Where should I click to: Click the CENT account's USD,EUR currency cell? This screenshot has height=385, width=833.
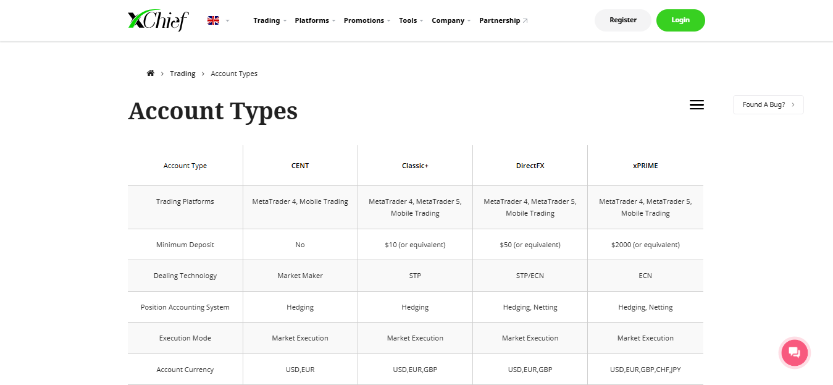pyautogui.click(x=300, y=370)
